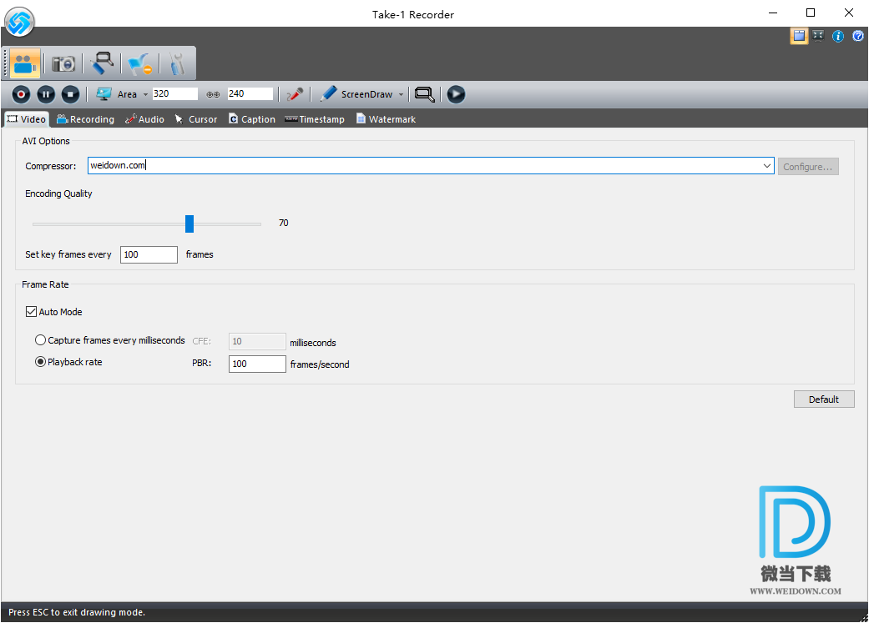
Task: Click the blue flag with orange minus icon
Action: [x=139, y=63]
